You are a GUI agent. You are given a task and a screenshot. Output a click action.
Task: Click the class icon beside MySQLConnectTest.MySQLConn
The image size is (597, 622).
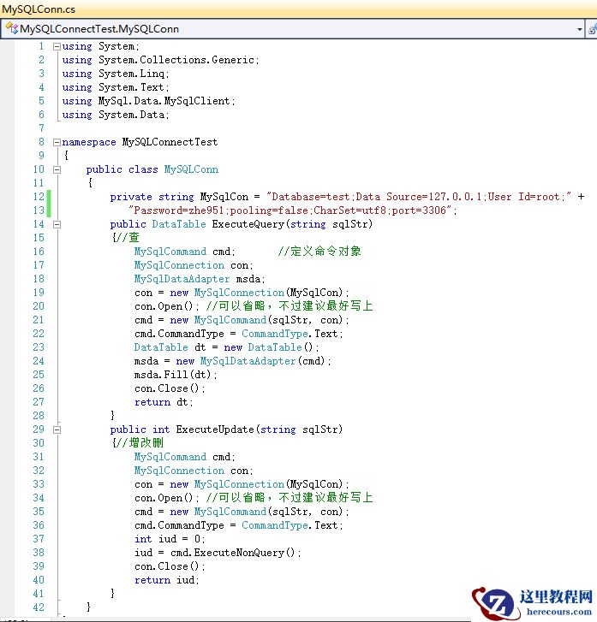(x=11, y=28)
